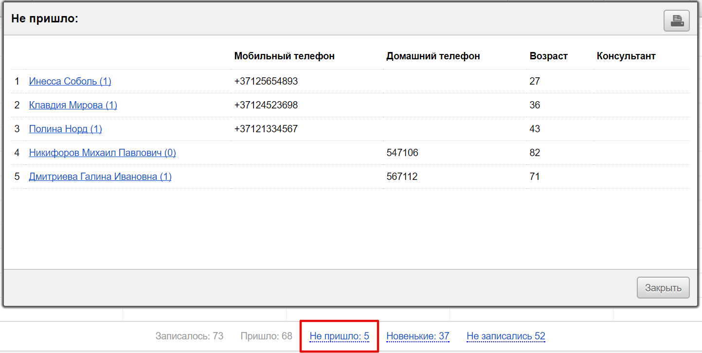The image size is (702, 353).
Task: Click the print icon in dialog header
Action: click(x=677, y=21)
